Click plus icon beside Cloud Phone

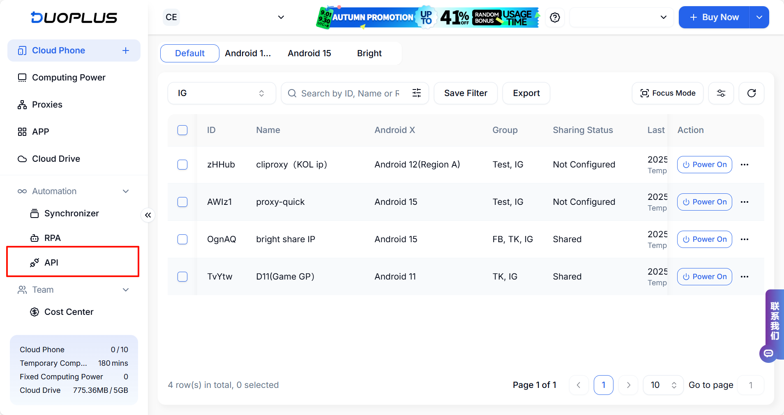(x=126, y=50)
